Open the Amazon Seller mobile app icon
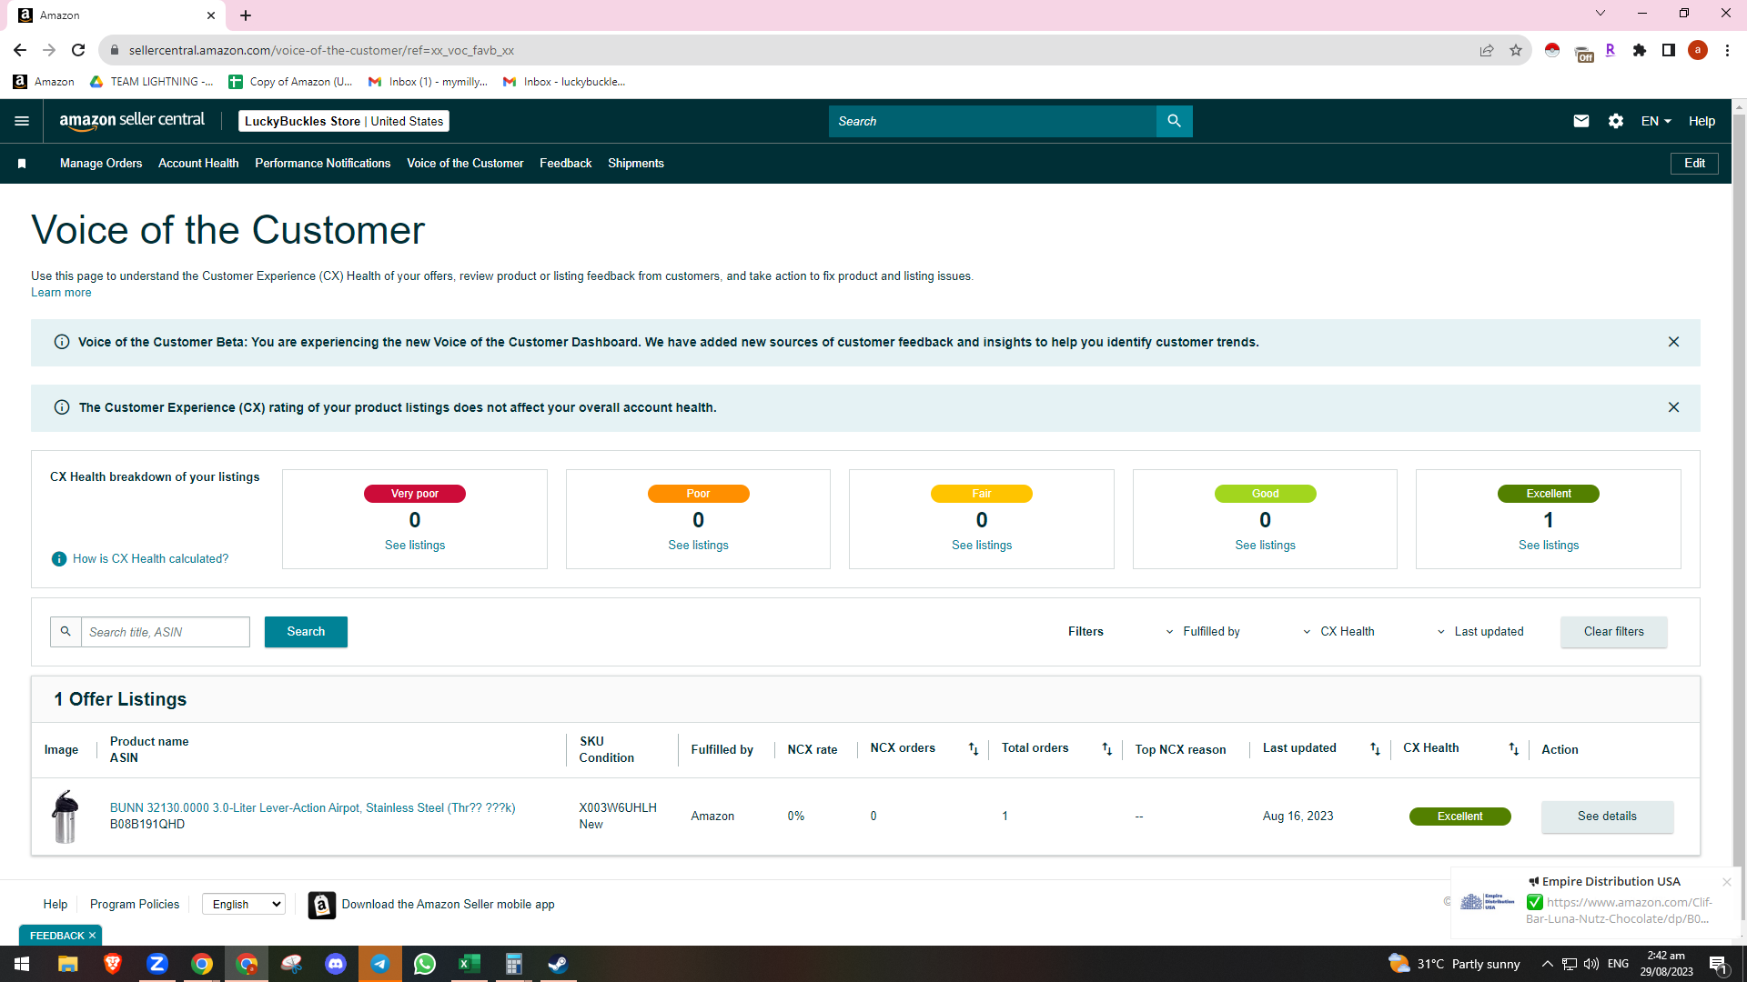Screen dimensions: 1747x982 321,905
